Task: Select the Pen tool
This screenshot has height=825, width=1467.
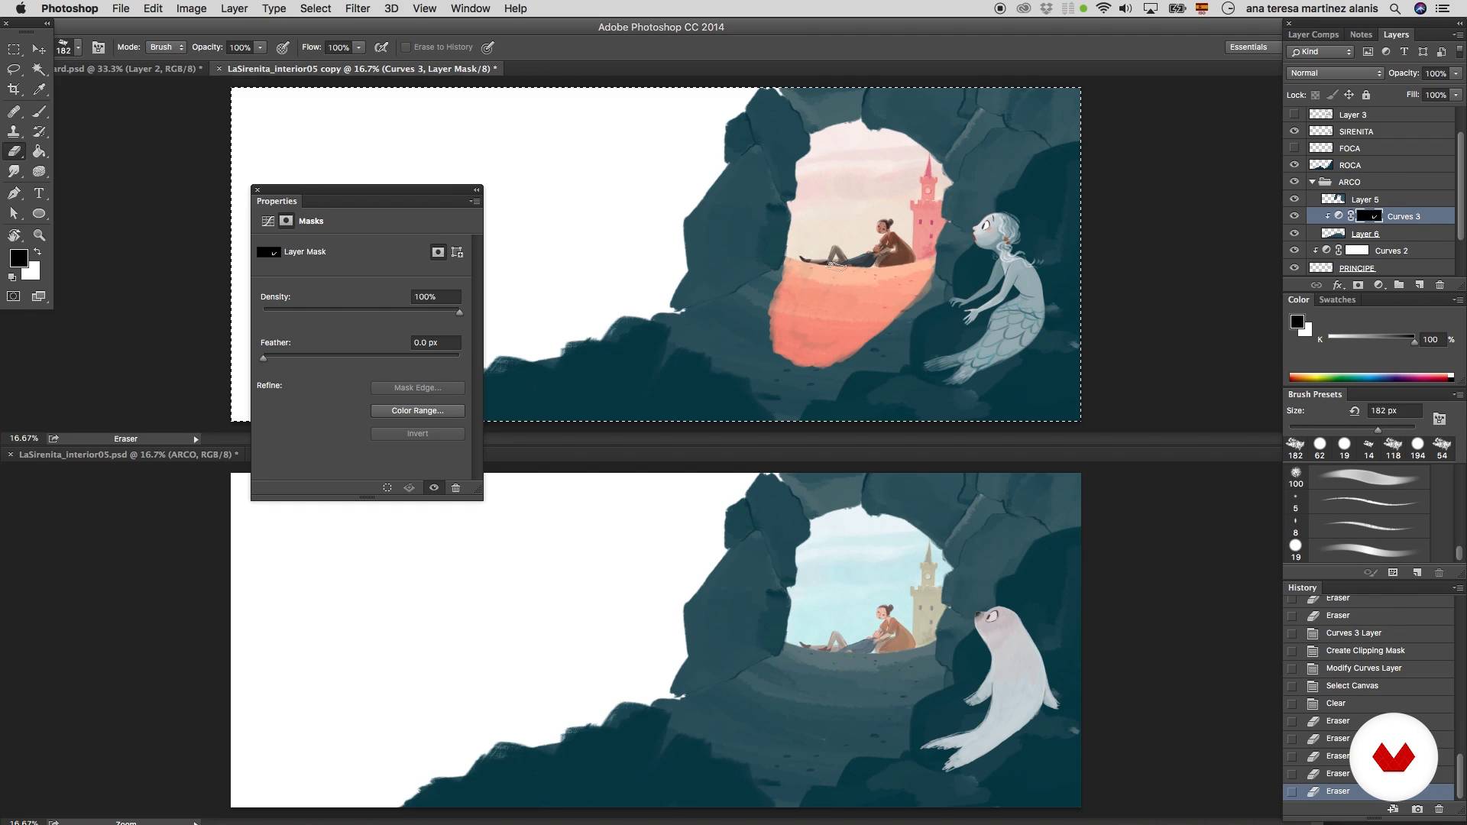Action: pos(14,193)
